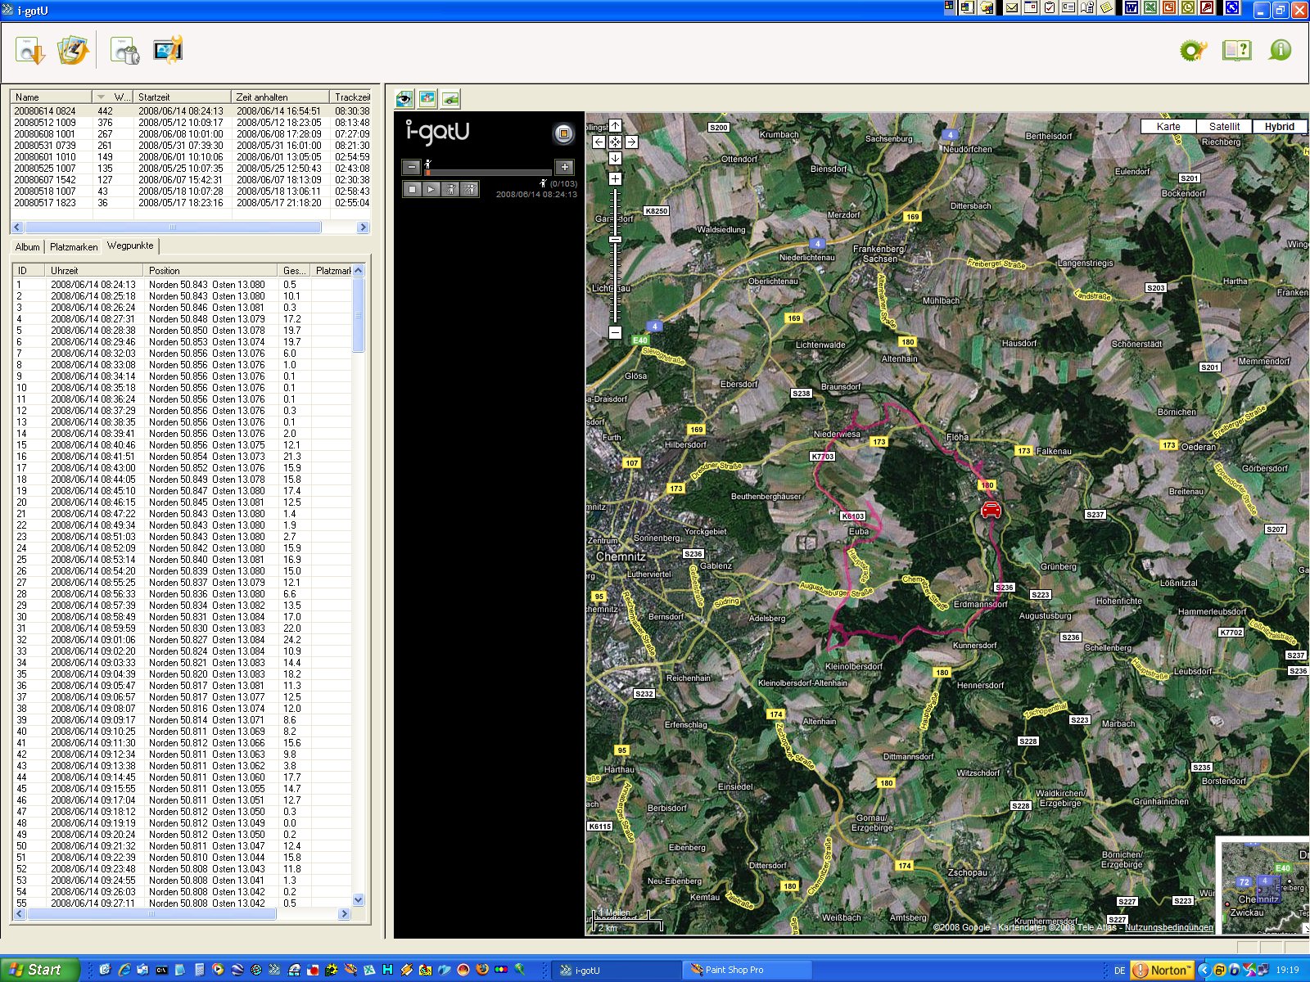
Task: Select track 20080512 1009
Action: click(x=191, y=122)
